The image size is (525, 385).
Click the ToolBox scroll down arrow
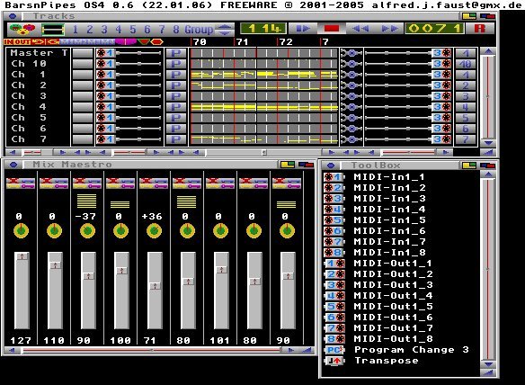[x=488, y=364]
